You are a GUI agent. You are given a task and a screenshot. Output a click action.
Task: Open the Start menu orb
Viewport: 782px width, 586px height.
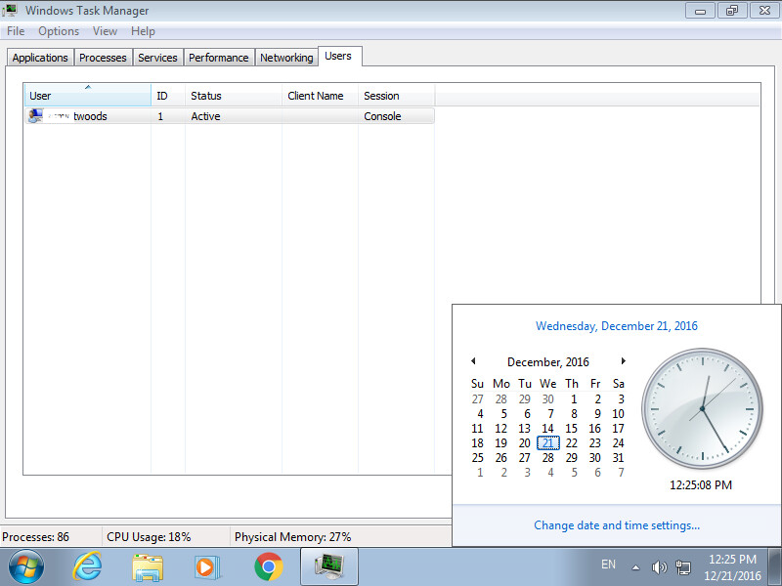click(x=26, y=566)
